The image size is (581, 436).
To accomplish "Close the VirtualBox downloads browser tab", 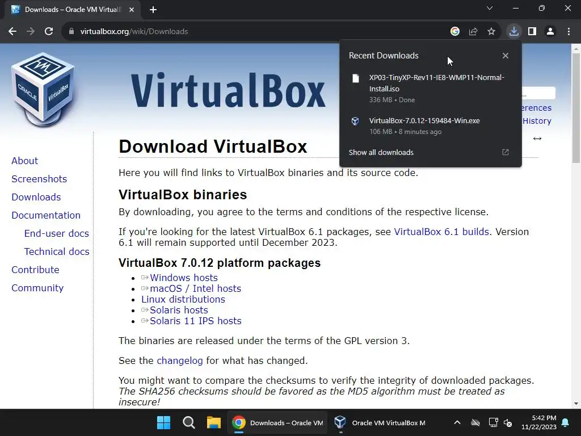I will click(x=132, y=10).
